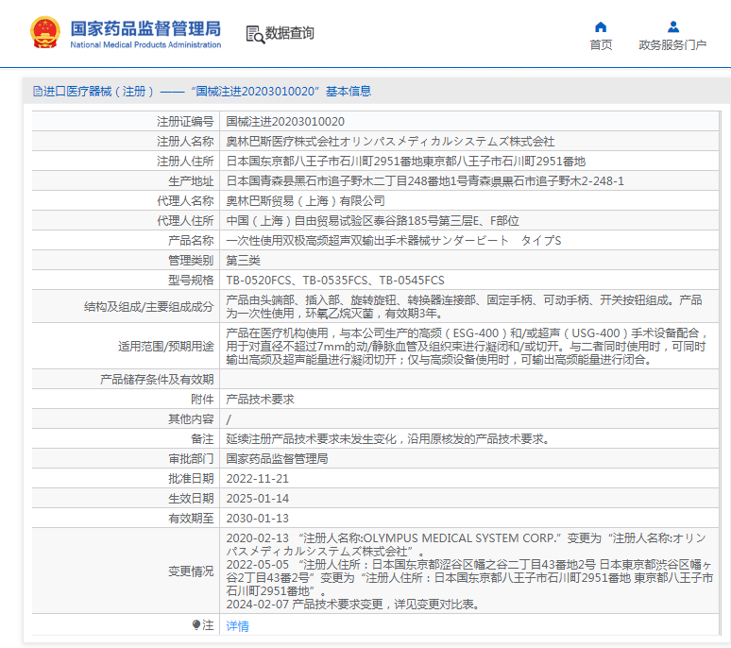Click the 批准日期 label
This screenshot has width=731, height=648.
191,478
